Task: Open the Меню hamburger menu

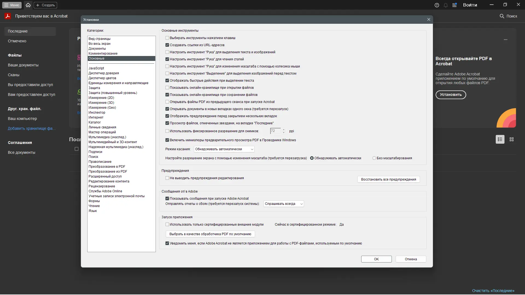Action: pos(12,5)
